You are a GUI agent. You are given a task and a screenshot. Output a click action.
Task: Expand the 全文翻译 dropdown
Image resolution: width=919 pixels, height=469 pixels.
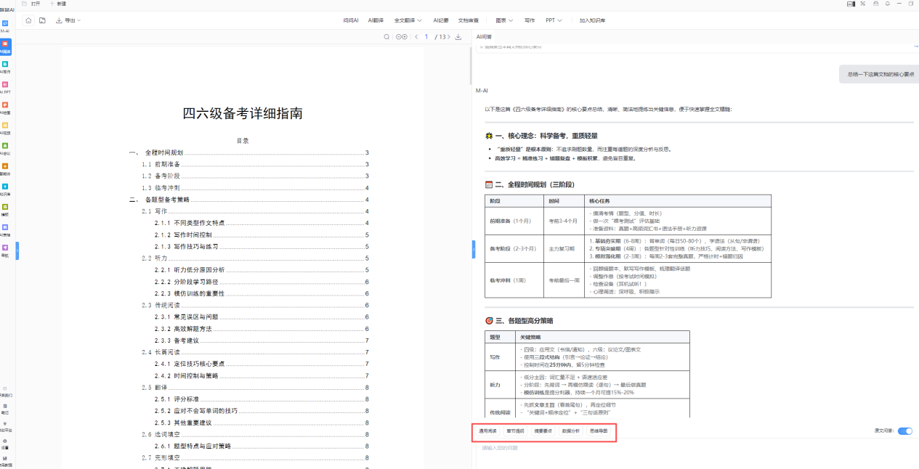pyautogui.click(x=409, y=20)
